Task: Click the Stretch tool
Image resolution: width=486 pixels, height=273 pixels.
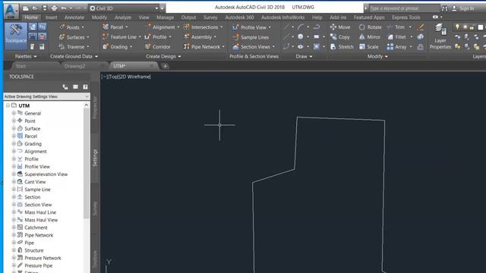Action: pos(342,47)
